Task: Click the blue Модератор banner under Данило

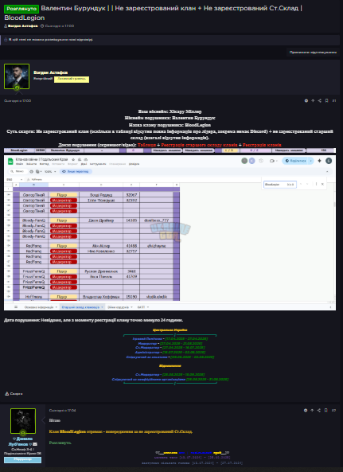Action: coord(22,459)
